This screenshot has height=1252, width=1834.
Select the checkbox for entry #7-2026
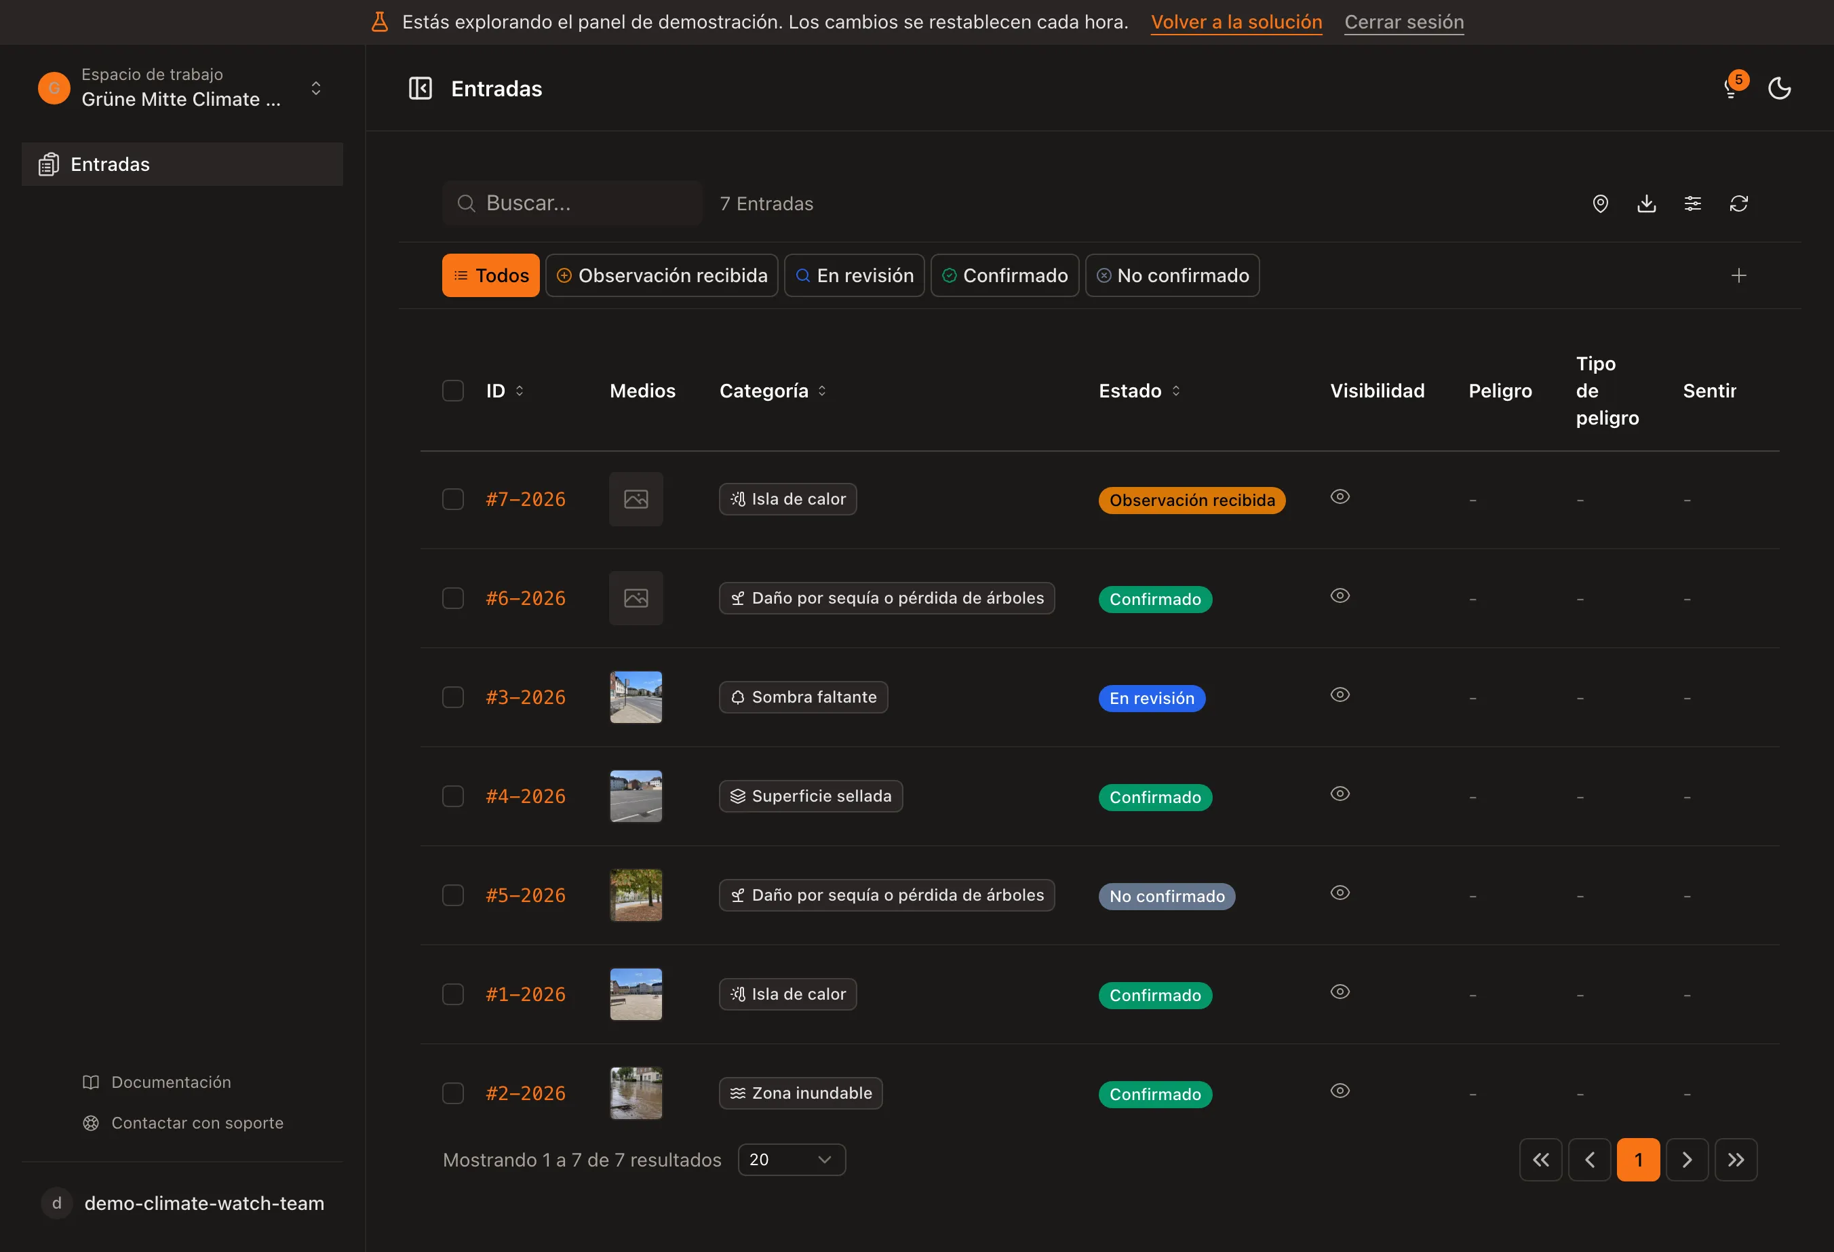[x=453, y=499]
